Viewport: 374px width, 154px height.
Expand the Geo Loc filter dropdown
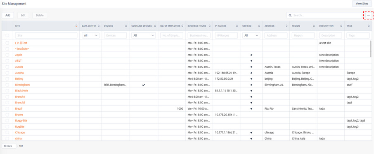(251, 35)
